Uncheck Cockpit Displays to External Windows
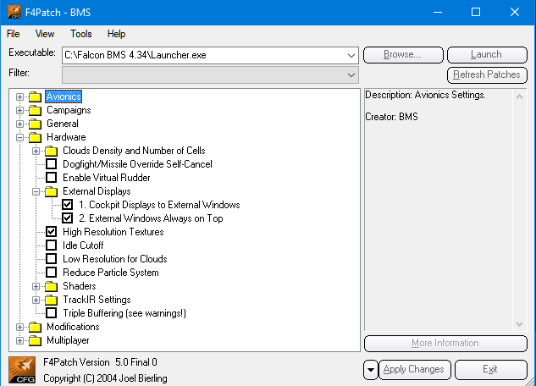This screenshot has width=536, height=386. 68,205
